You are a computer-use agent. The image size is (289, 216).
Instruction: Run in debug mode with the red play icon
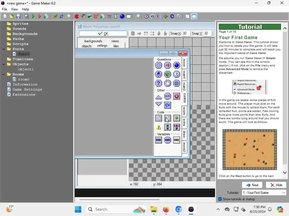40,16
